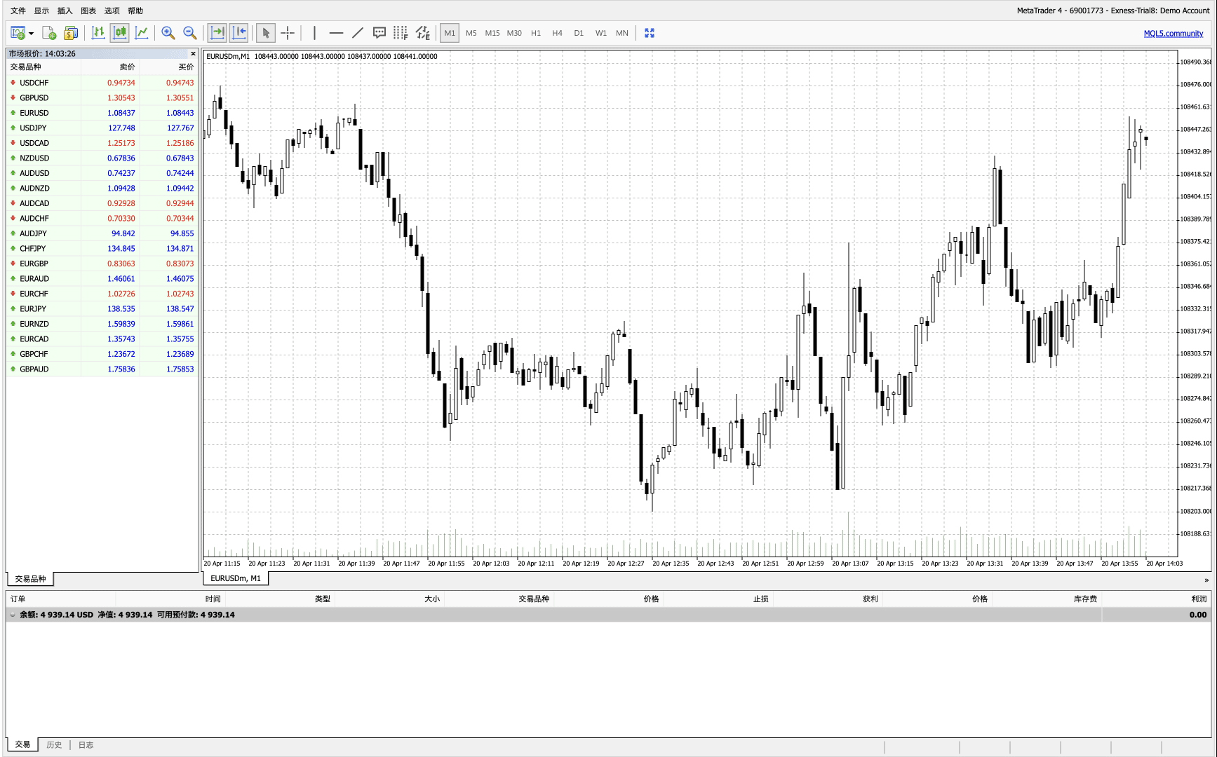Zoom in on the chart
1217x757 pixels.
168,33
